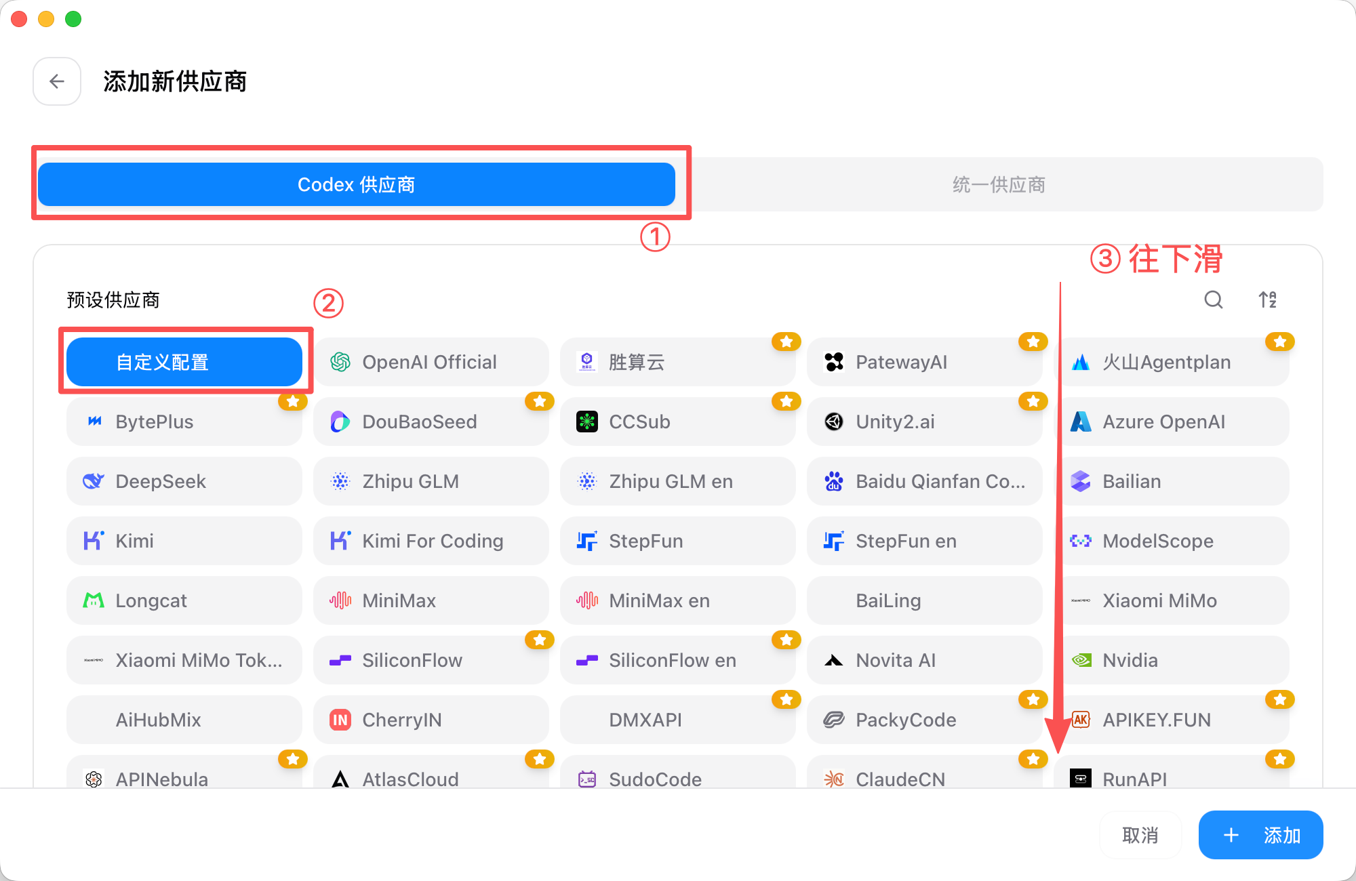
Task: Select the SiliconFlow provider
Action: click(431, 660)
